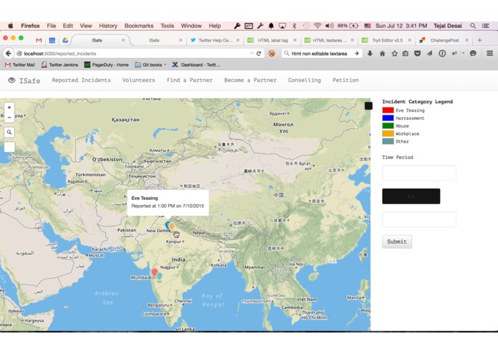
Task: Click the ISafe eye logo icon
Action: pyautogui.click(x=11, y=80)
